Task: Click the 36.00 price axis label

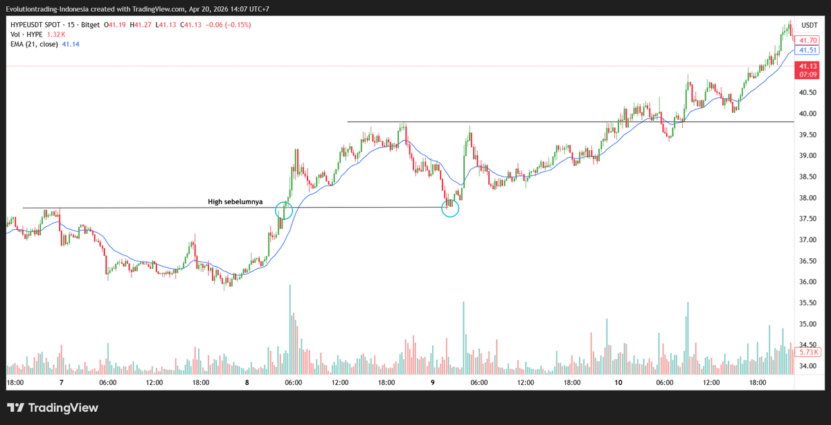Action: [807, 282]
